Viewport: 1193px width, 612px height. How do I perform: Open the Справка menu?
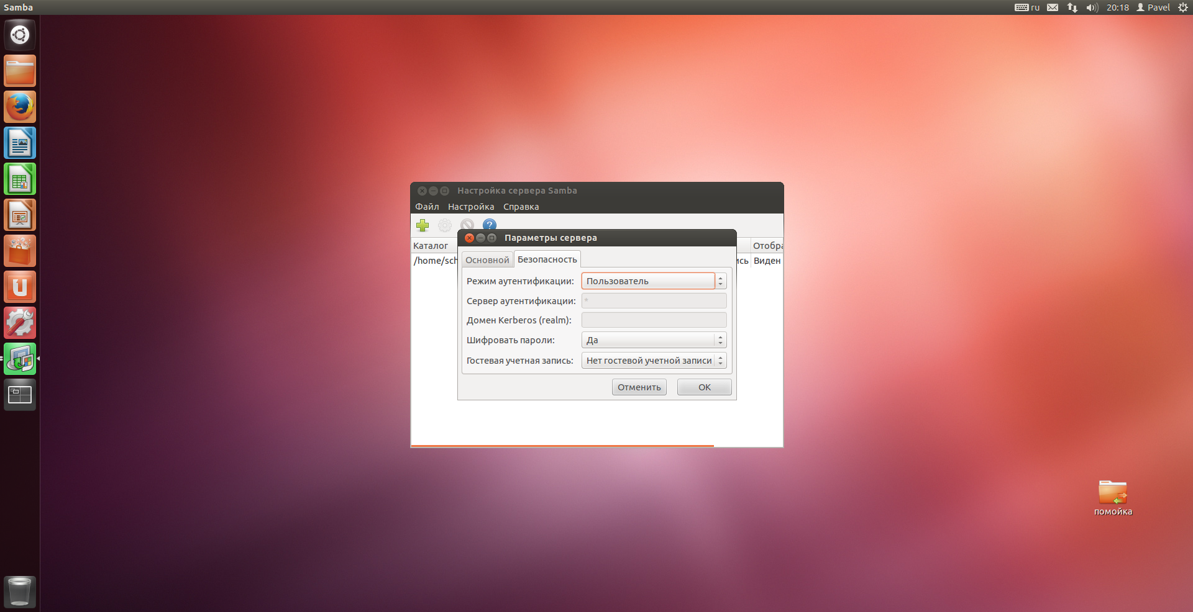521,207
